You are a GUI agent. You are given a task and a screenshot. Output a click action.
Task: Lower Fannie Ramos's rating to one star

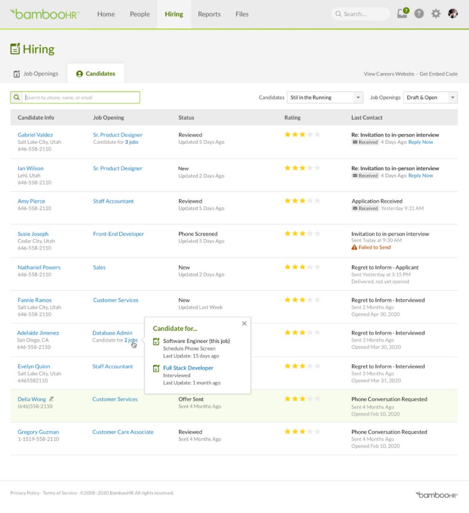coord(288,299)
